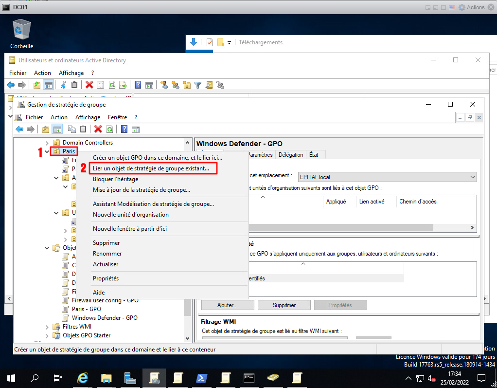Click the filter funnel icon in Active Directory toolbar
The image size is (497, 388).
pos(198,85)
